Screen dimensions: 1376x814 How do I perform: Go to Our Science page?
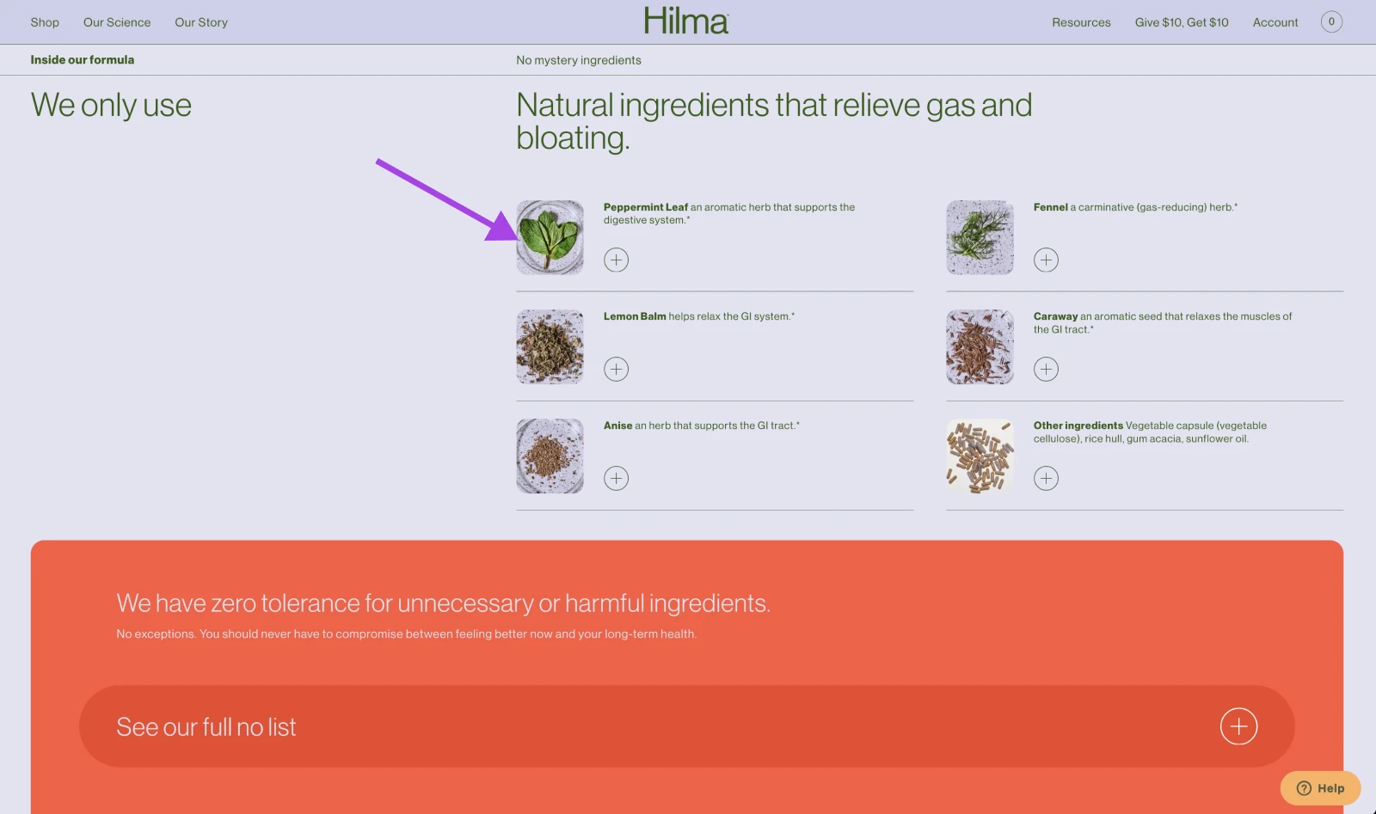117,22
